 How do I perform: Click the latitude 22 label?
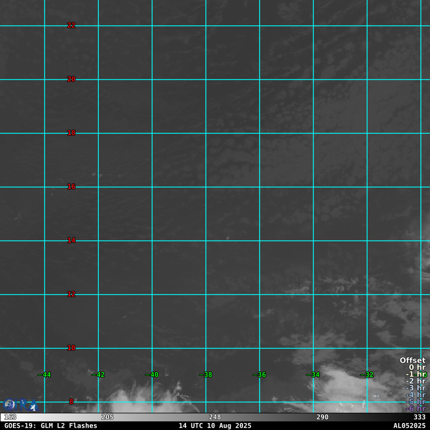point(71,25)
